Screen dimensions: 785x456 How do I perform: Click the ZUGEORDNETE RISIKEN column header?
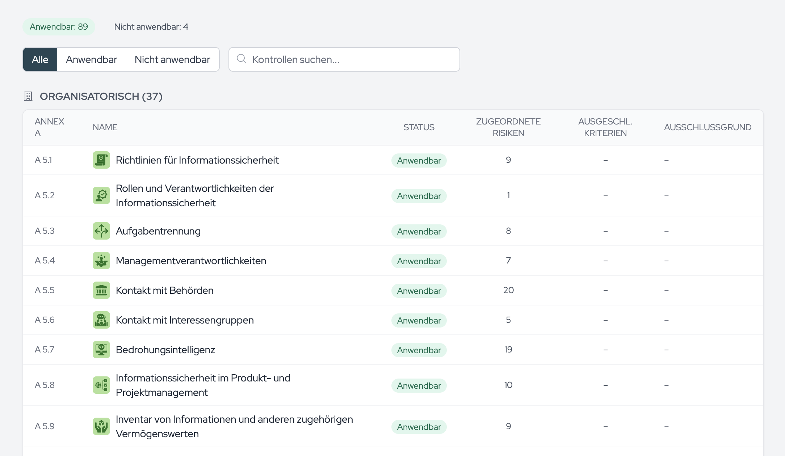[508, 127]
